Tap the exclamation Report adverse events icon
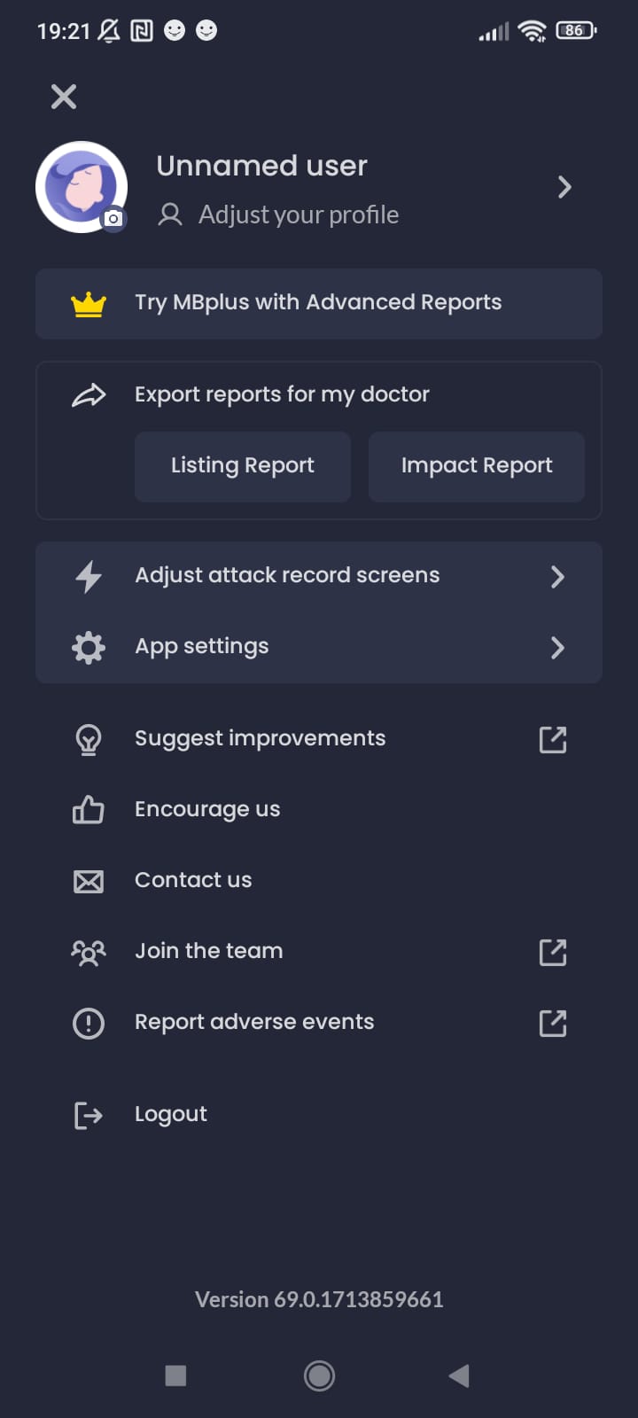The width and height of the screenshot is (638, 1418). [89, 1024]
